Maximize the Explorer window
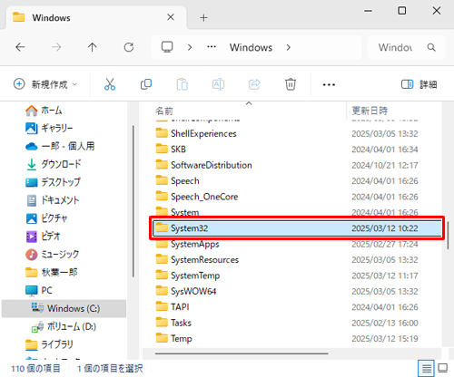454x377 pixels. (402, 11)
